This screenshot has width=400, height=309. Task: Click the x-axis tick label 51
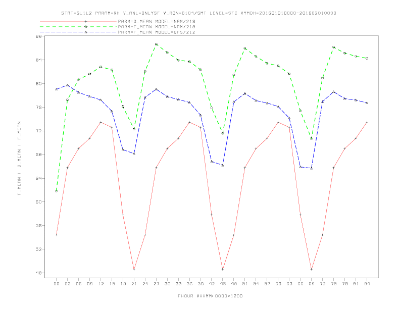245,284
